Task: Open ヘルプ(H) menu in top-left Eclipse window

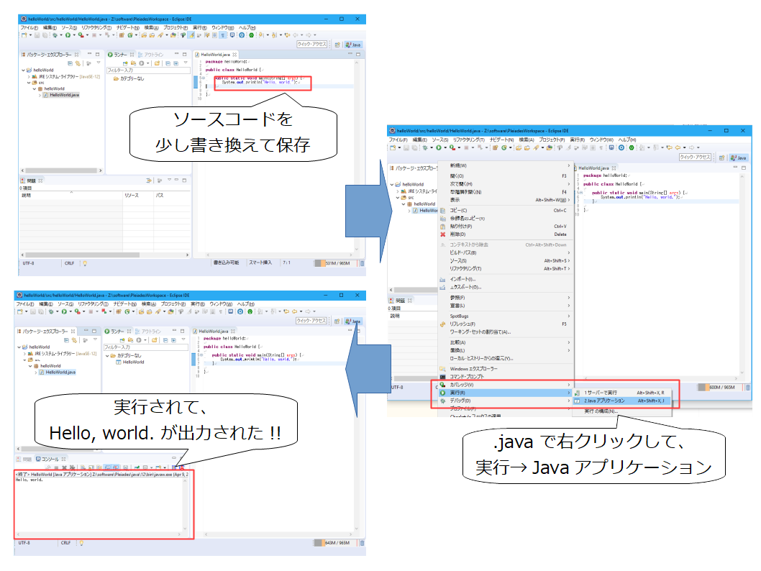Action: (x=247, y=27)
